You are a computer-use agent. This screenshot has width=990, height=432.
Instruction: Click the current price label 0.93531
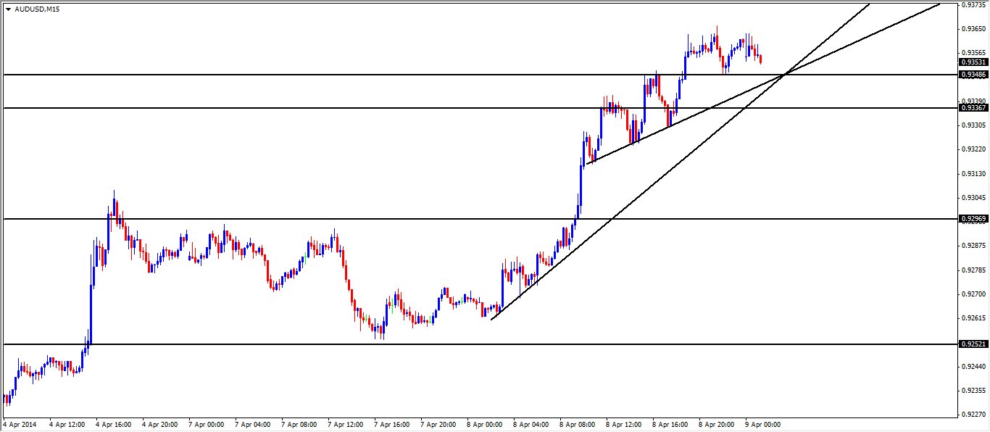[973, 62]
